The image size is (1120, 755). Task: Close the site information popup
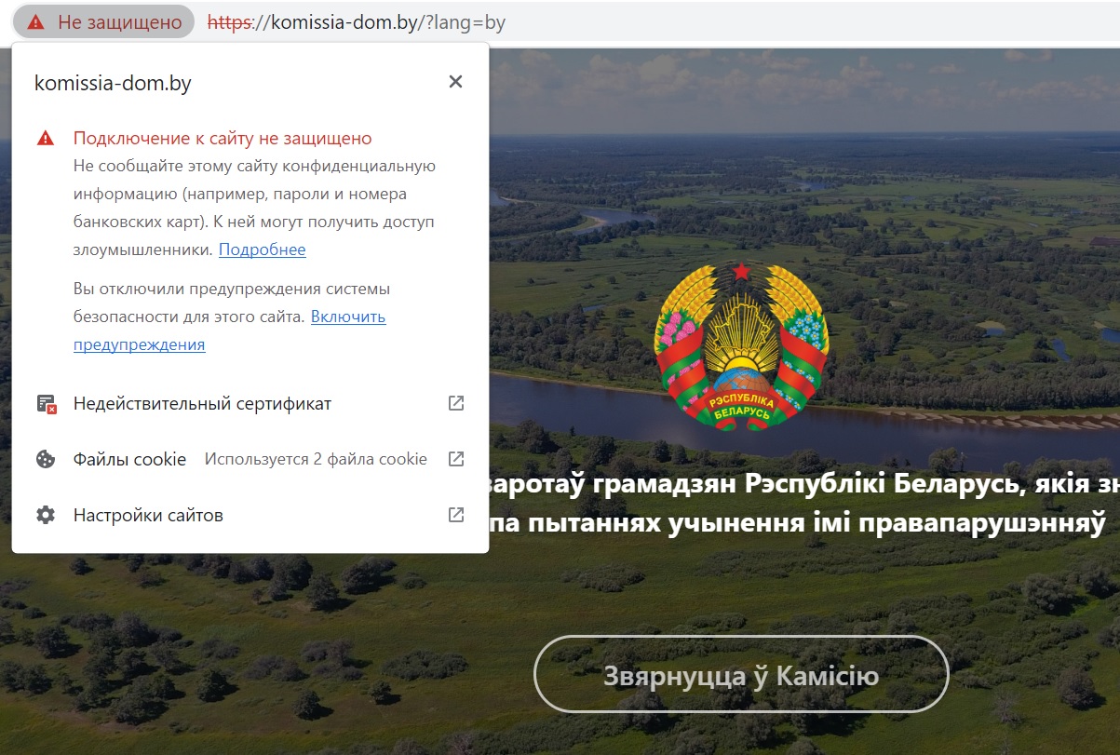(x=455, y=82)
